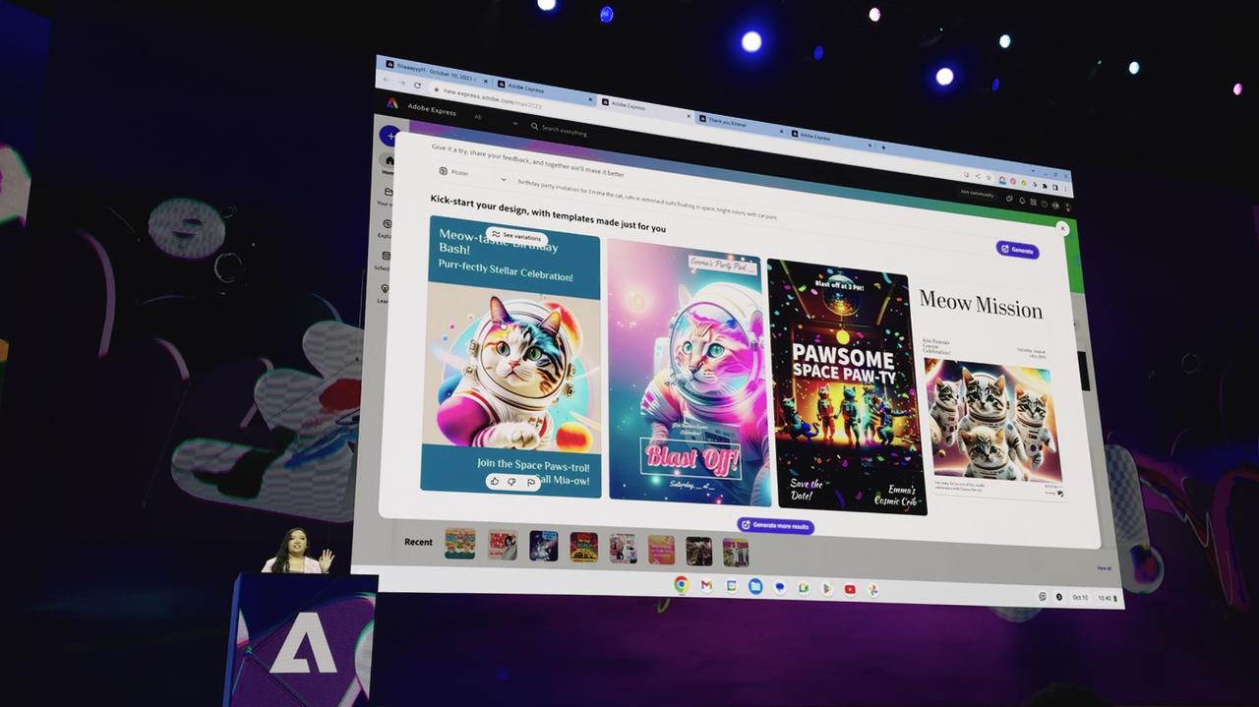Select the "Pawsome Space Paw-ty" template
Viewport: 1259px width, 707px height.
pyautogui.click(x=848, y=386)
